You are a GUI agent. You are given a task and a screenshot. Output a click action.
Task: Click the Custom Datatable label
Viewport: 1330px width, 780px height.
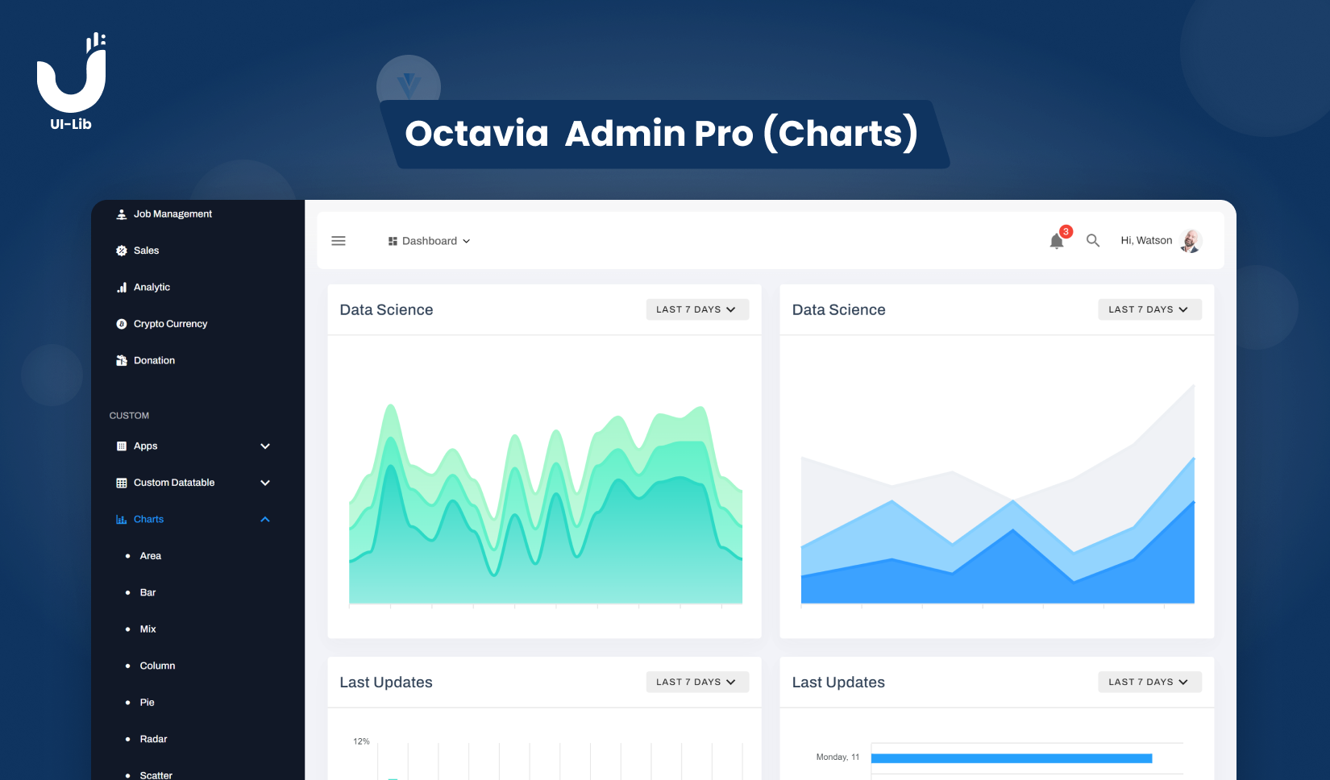tap(174, 483)
